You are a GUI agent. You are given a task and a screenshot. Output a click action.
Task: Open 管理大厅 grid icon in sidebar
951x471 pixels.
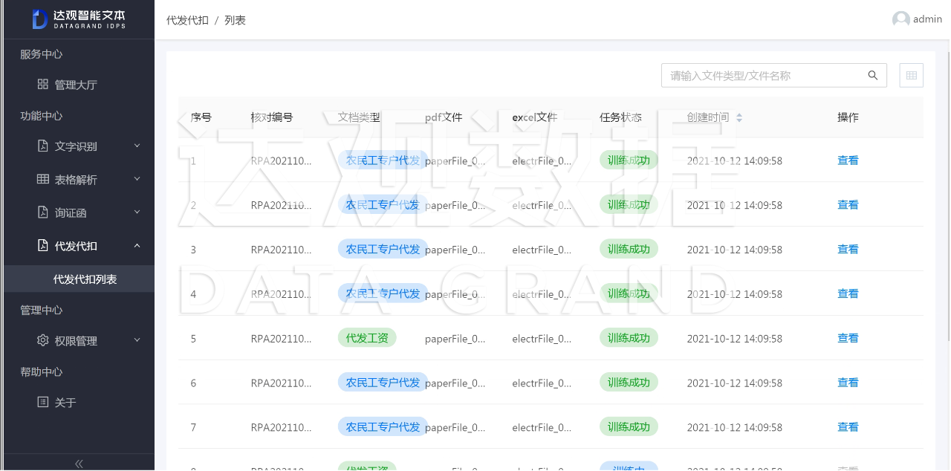pos(43,84)
